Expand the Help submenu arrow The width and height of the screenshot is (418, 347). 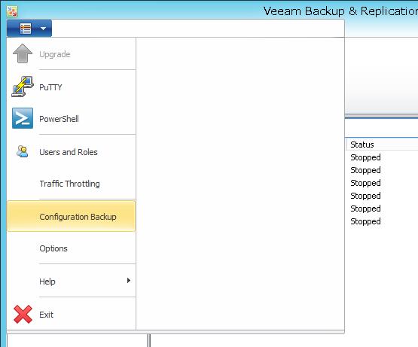[x=129, y=280]
